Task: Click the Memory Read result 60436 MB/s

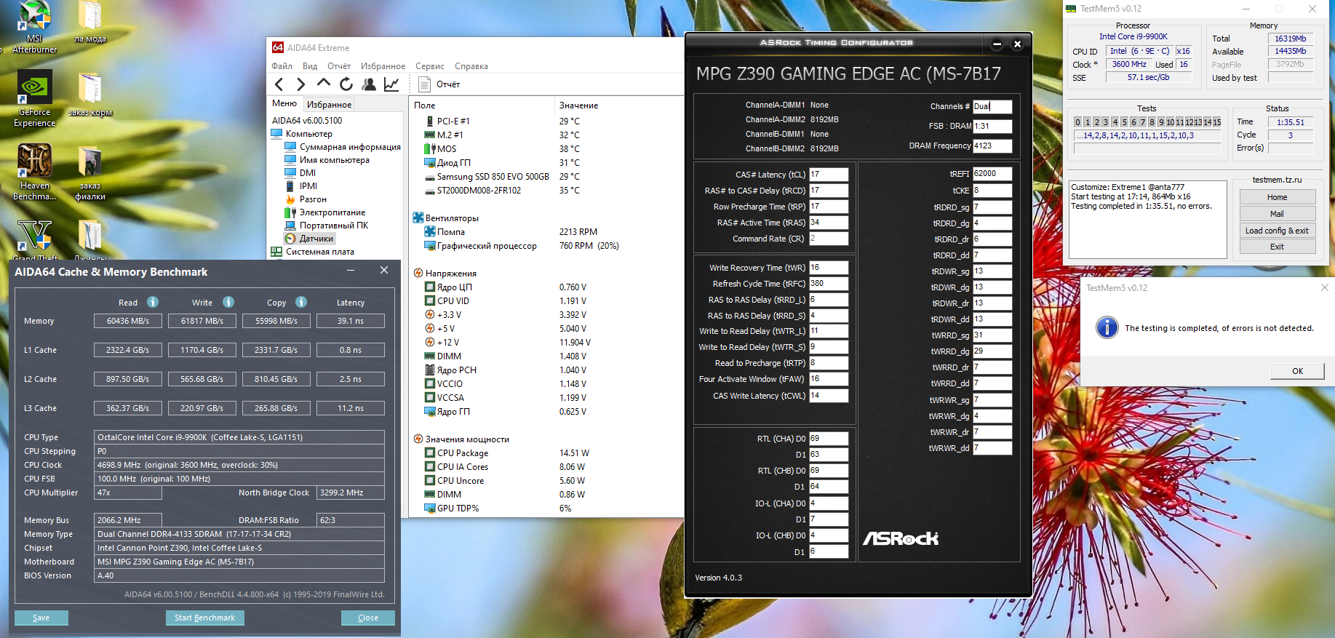Action: click(x=128, y=321)
